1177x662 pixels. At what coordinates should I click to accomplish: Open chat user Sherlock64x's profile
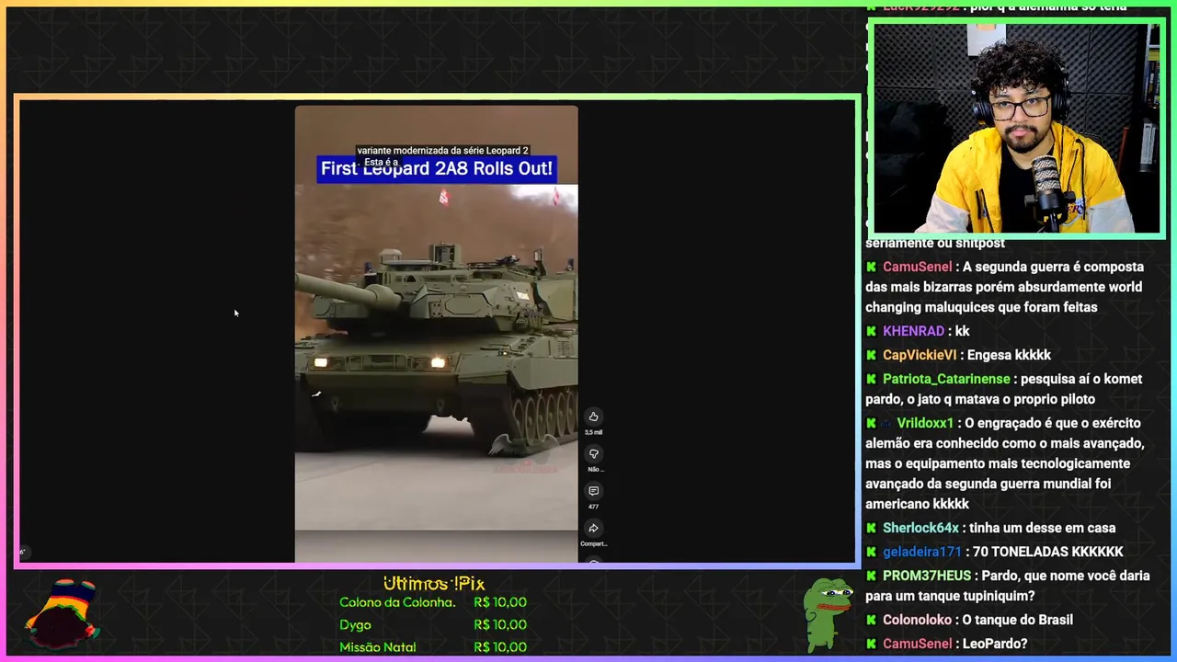(920, 528)
